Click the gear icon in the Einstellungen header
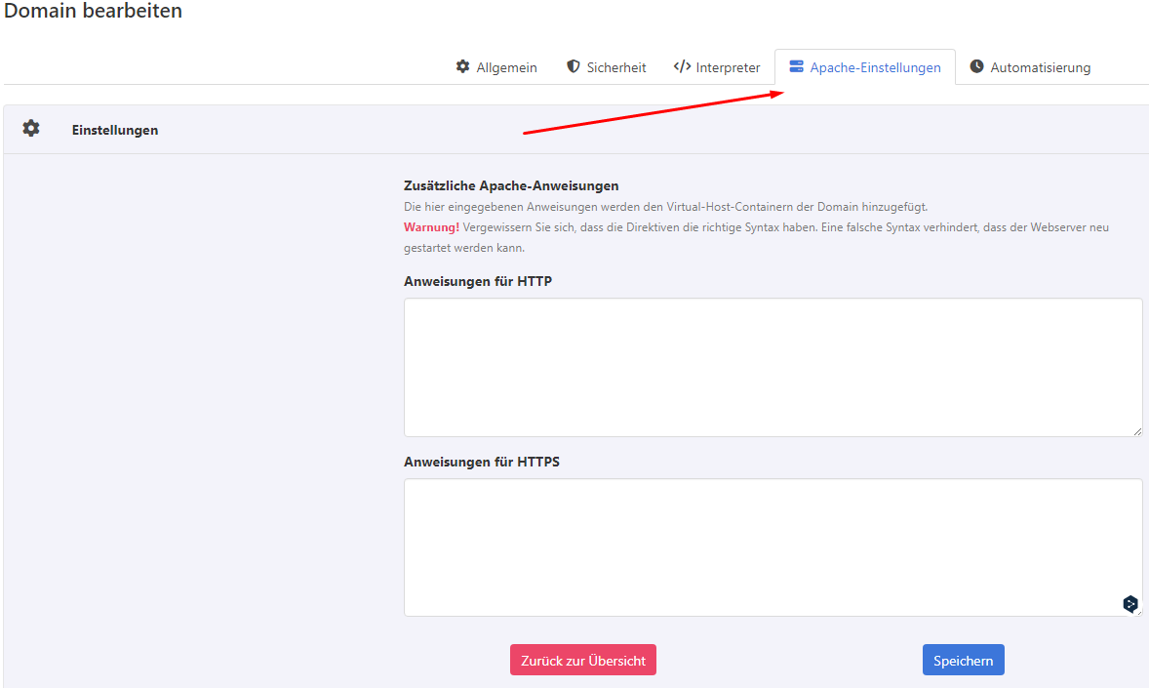Screen dimensions: 1149x688 click(x=31, y=129)
